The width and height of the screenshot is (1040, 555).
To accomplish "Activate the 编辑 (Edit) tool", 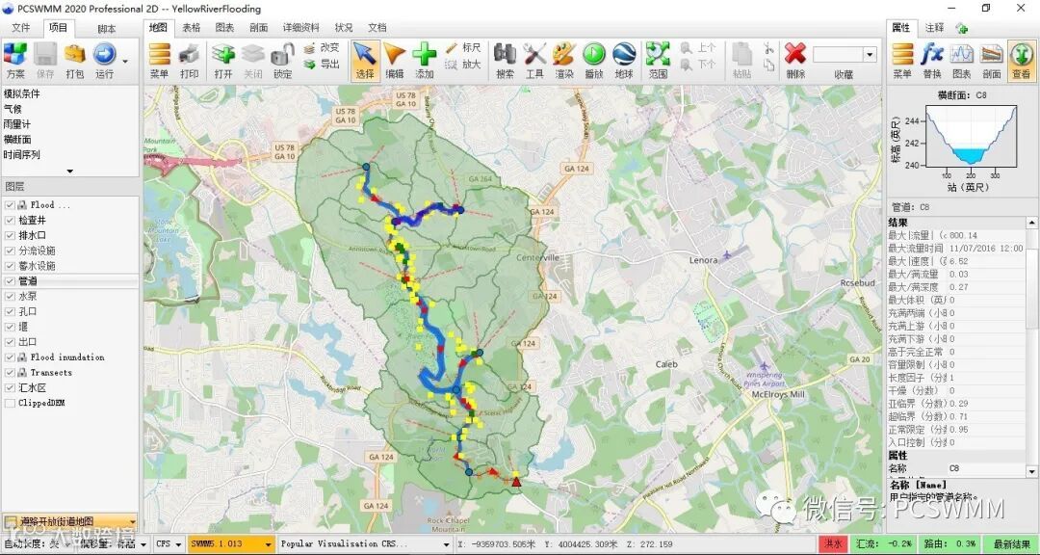I will point(395,61).
